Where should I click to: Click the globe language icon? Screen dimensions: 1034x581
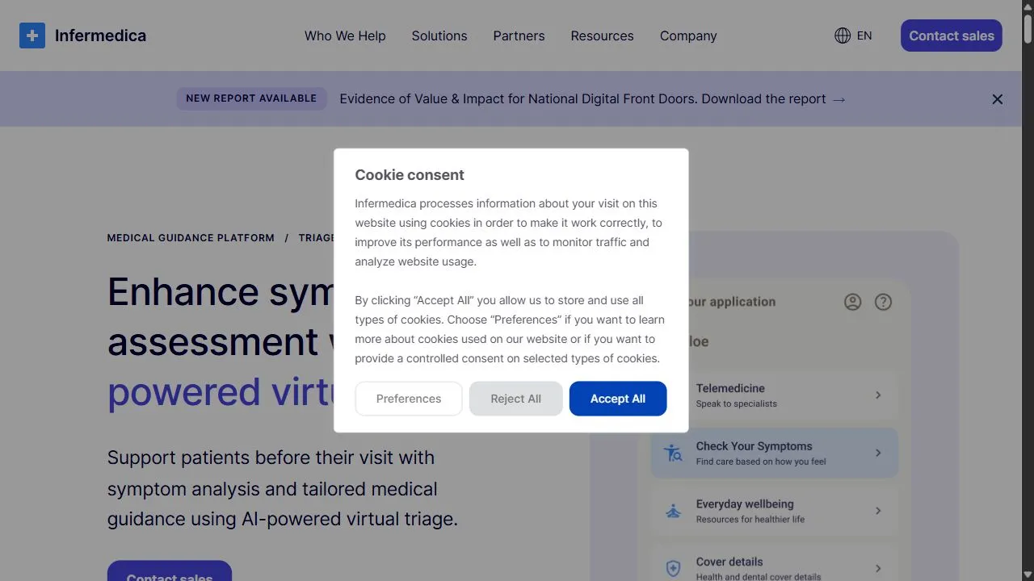point(843,36)
